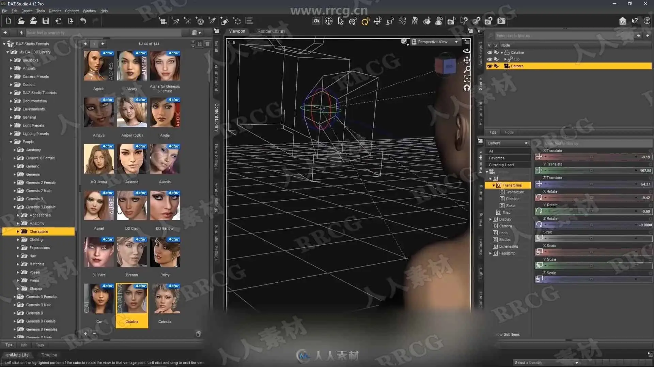This screenshot has width=654, height=367.
Task: Collapse the People folder in library tree
Action: [x=11, y=142]
